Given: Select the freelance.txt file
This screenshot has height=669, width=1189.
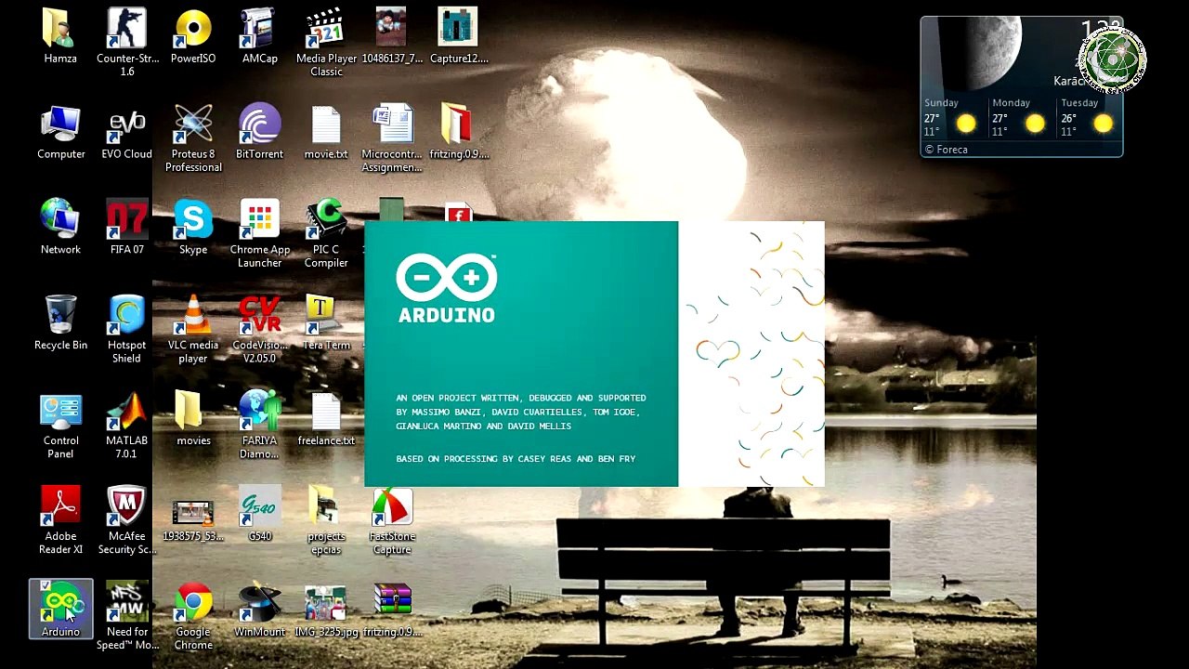Looking at the screenshot, I should [326, 418].
